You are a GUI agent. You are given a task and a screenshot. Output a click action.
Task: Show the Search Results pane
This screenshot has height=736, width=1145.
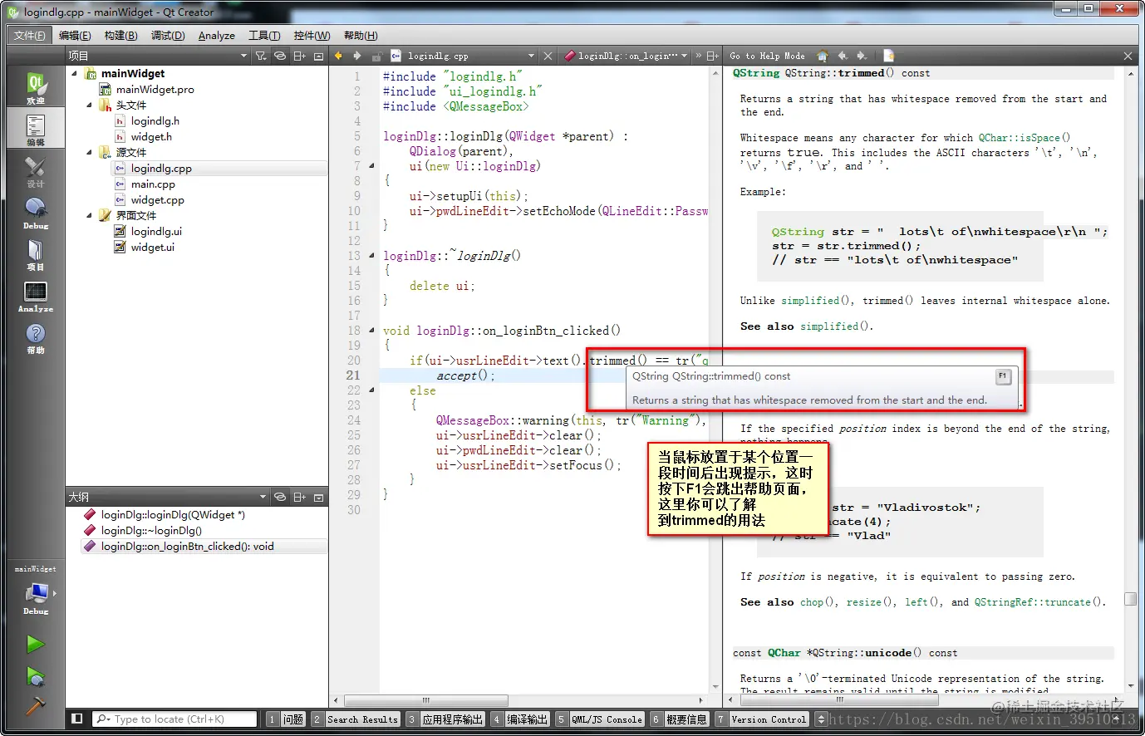click(356, 719)
